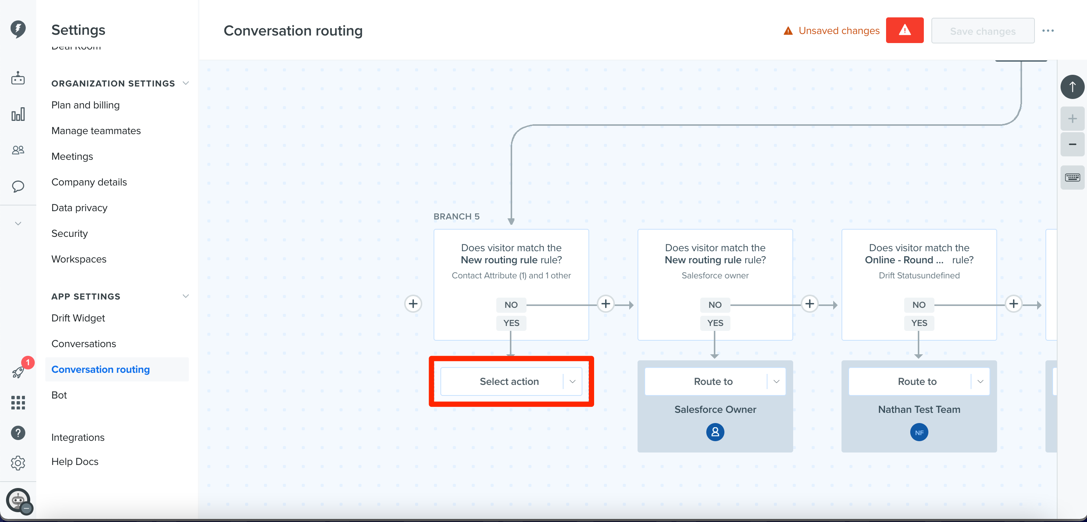Open the settings gear icon
This screenshot has width=1087, height=522.
click(x=18, y=463)
